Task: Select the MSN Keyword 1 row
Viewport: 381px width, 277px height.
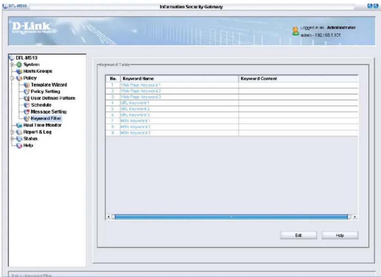Action: 232,121
